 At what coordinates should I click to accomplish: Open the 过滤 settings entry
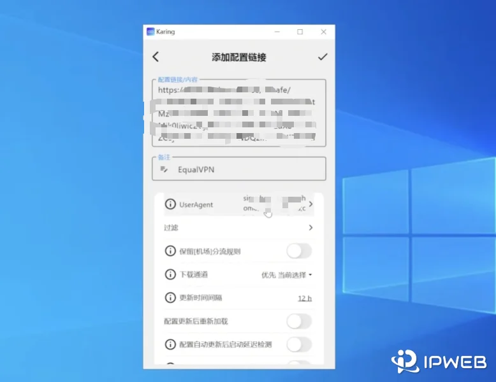click(171, 227)
